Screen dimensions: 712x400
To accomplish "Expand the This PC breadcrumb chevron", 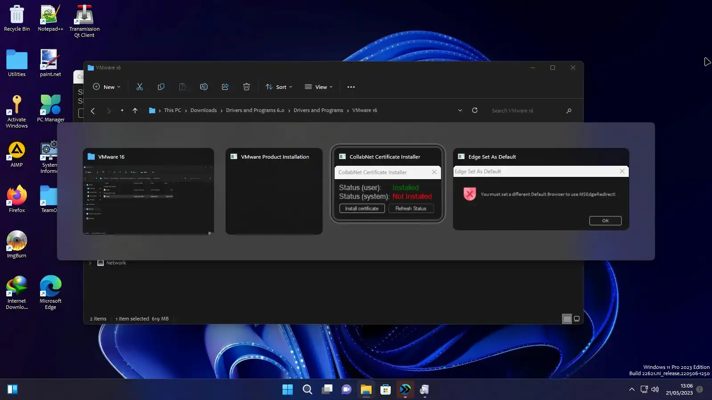I will click(x=186, y=111).
